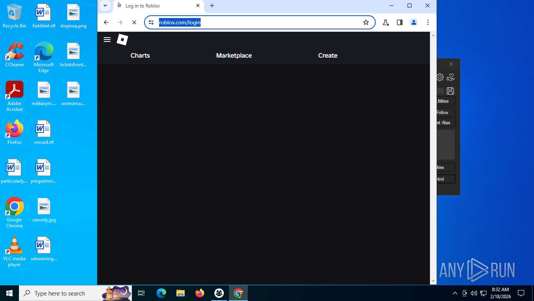Go forward in Chrome

[120, 22]
